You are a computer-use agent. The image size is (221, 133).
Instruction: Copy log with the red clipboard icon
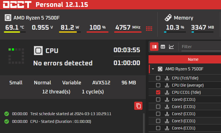pos(138,106)
